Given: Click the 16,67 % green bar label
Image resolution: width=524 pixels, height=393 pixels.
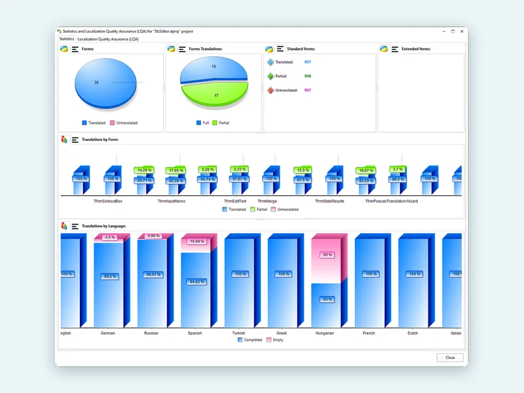Looking at the screenshot, I should pos(366,170).
